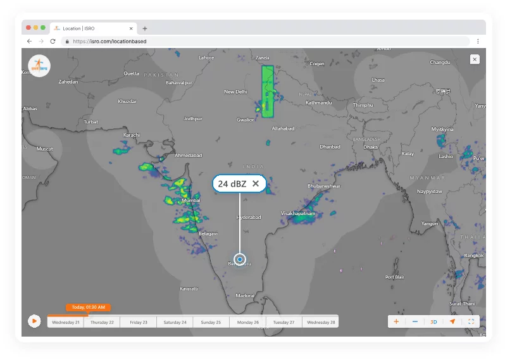Click the padlock site security icon
The width and height of the screenshot is (505, 360).
coord(67,41)
